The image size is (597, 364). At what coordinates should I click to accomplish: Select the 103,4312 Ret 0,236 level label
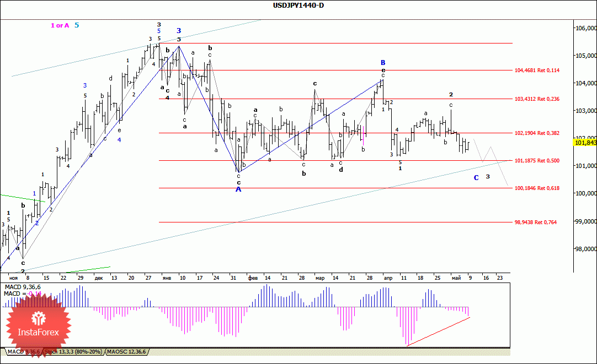(537, 99)
